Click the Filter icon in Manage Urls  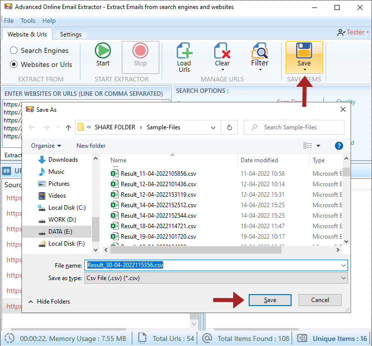(x=260, y=50)
